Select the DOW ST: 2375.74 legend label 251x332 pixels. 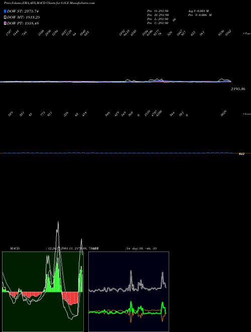coord(23,11)
